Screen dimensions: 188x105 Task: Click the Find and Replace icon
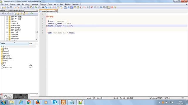pyautogui.click(x=46, y=7)
